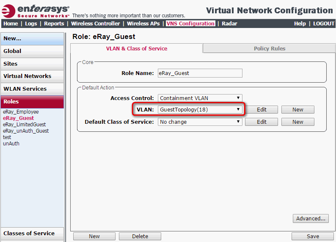Expand the VLAN GuestTopology(18) dropdown
This screenshot has height=242, width=336.
(200, 109)
